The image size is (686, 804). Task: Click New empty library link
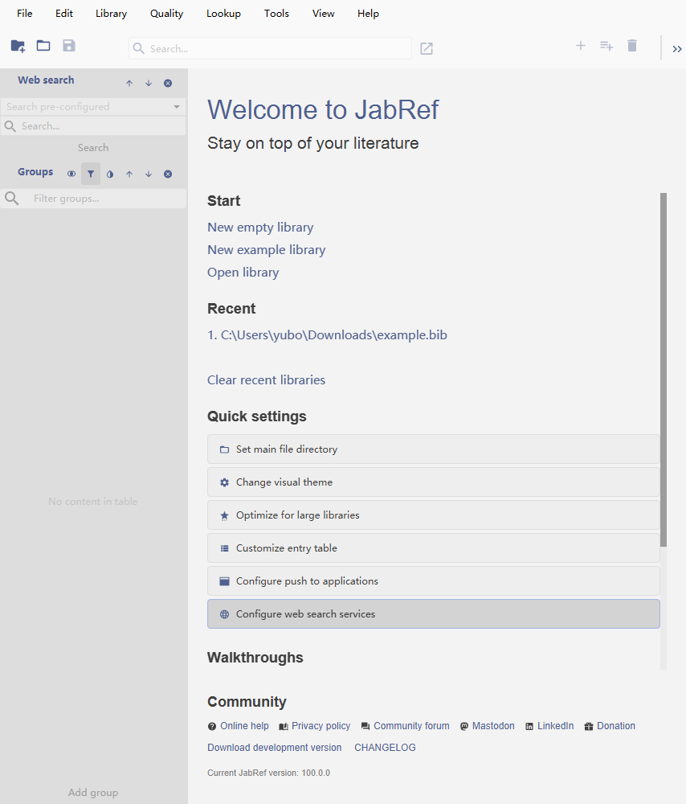coord(260,228)
